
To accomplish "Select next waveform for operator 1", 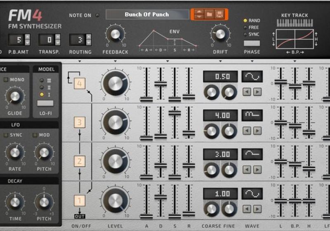I will [x=257, y=208].
